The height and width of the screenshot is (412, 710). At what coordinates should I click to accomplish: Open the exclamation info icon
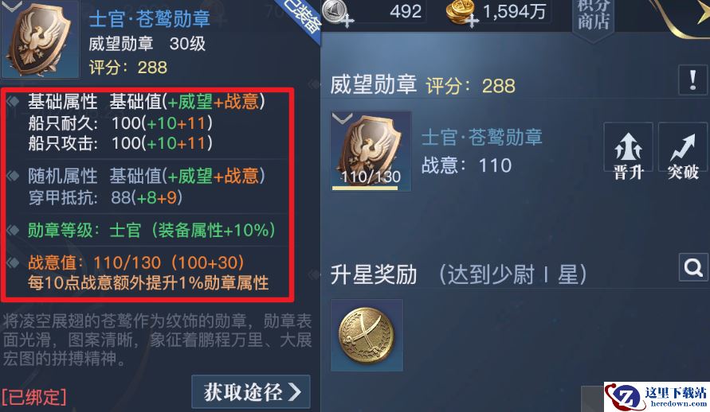(x=692, y=80)
